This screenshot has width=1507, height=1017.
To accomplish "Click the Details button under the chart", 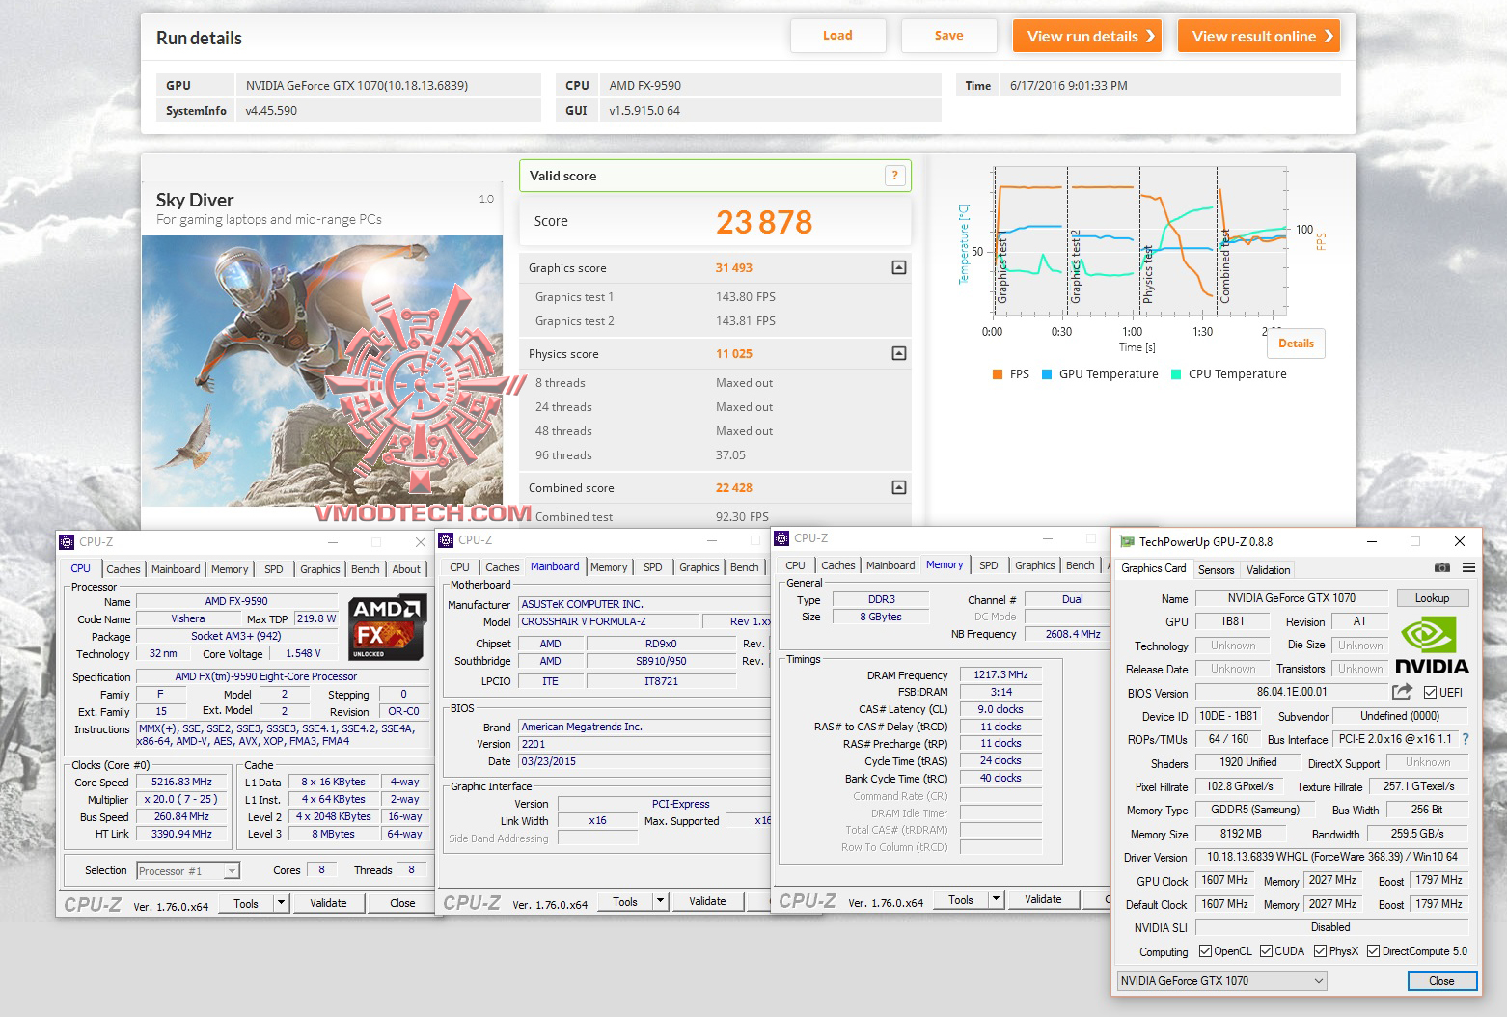I will [1296, 344].
